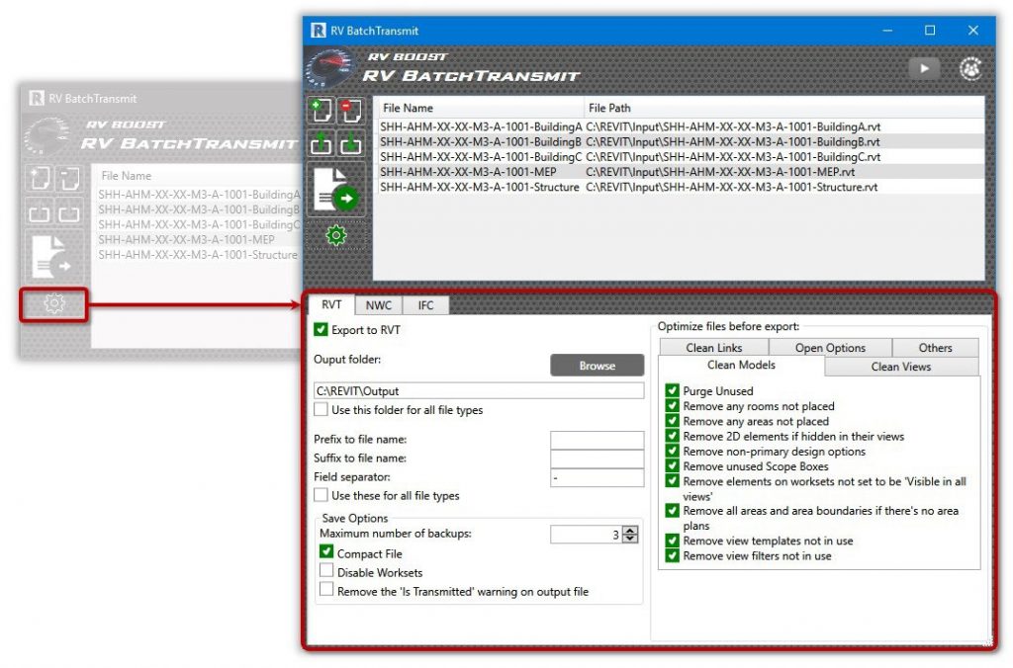Image resolution: width=1013 pixels, height=668 pixels.
Task: Click the gear icon in the faded window
Action: pos(54,303)
